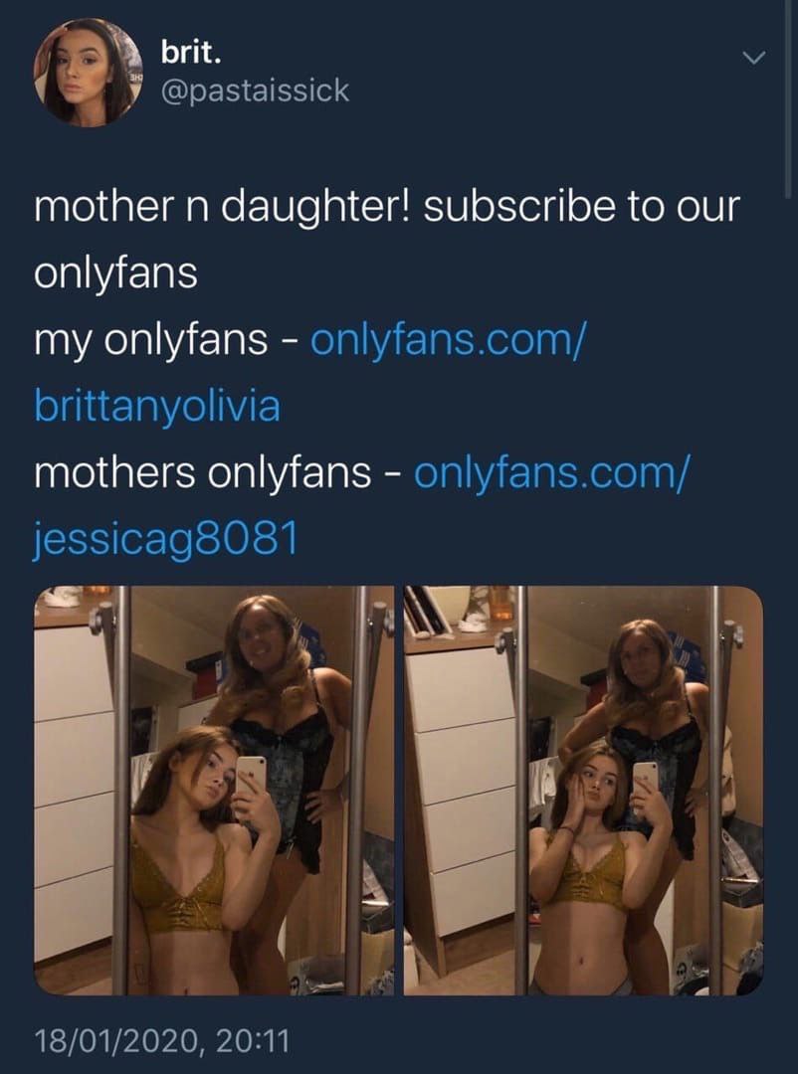The width and height of the screenshot is (798, 1074).
Task: Click the word "onlyfans" on the second text line
Action: click(x=115, y=273)
